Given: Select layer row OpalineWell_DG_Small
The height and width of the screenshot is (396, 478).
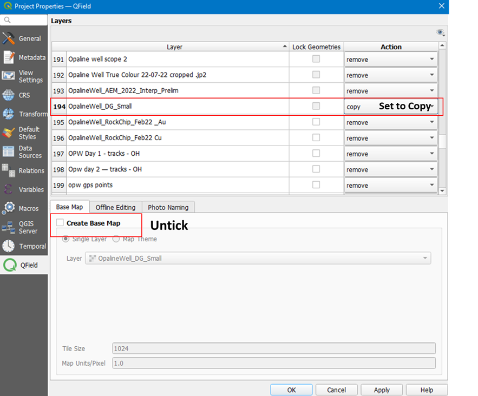Looking at the screenshot, I should click(x=178, y=107).
